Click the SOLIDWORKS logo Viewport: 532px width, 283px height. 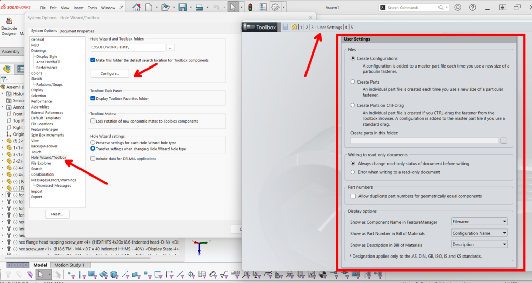click(16, 7)
